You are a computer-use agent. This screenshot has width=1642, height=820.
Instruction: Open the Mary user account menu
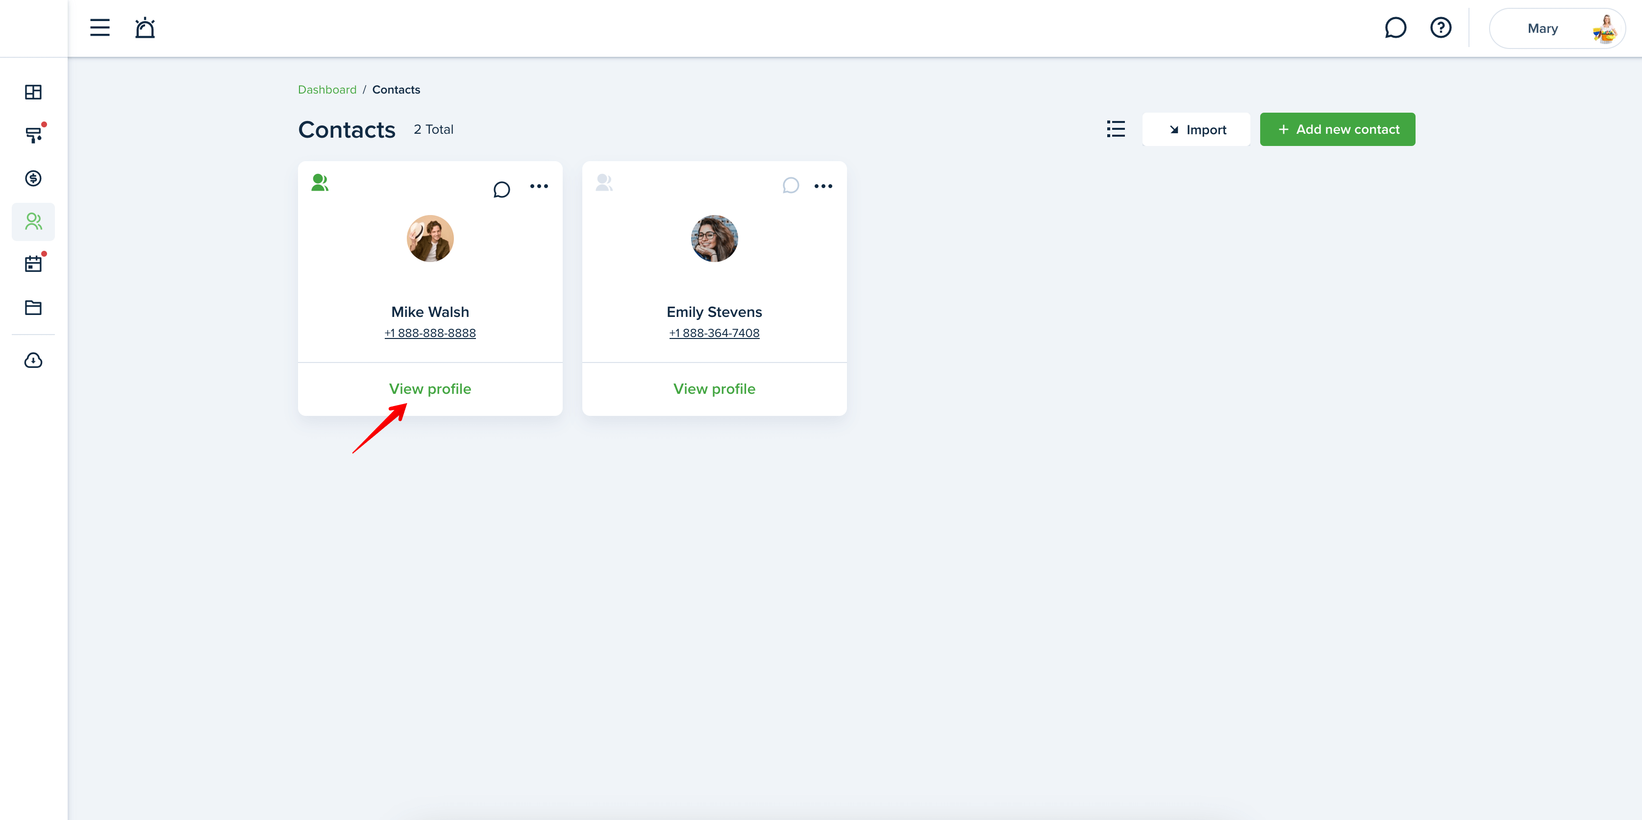pos(1557,29)
